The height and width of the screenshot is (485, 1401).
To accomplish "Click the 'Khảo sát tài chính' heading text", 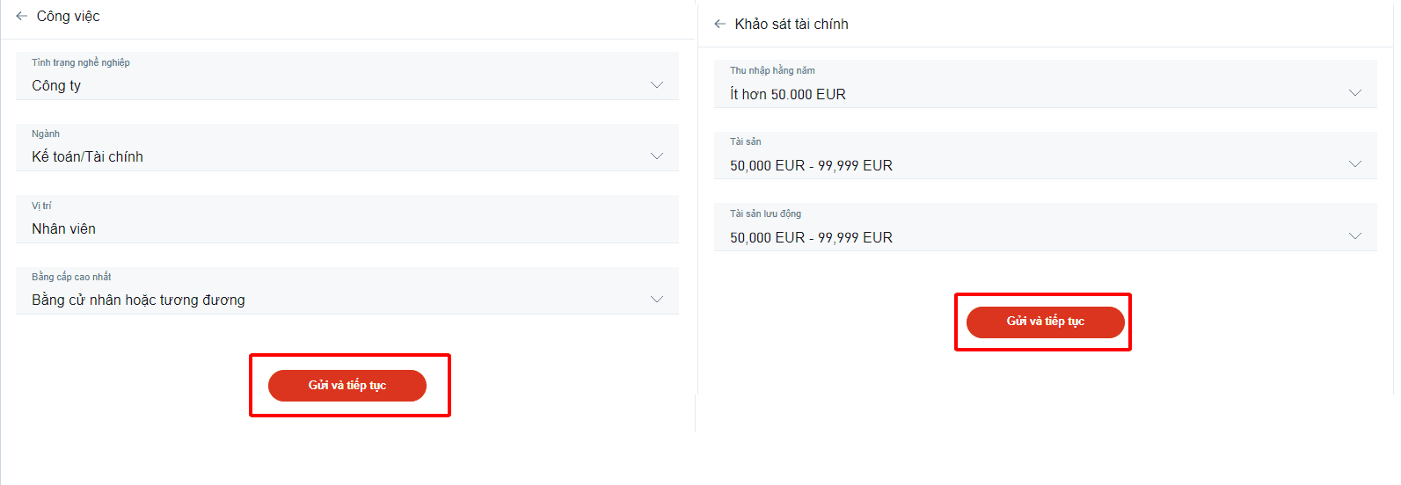I will pos(792,24).
